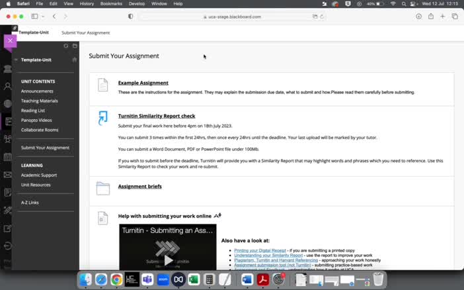Open Safari downloads icon
This screenshot has height=290, width=464.
tap(419, 17)
